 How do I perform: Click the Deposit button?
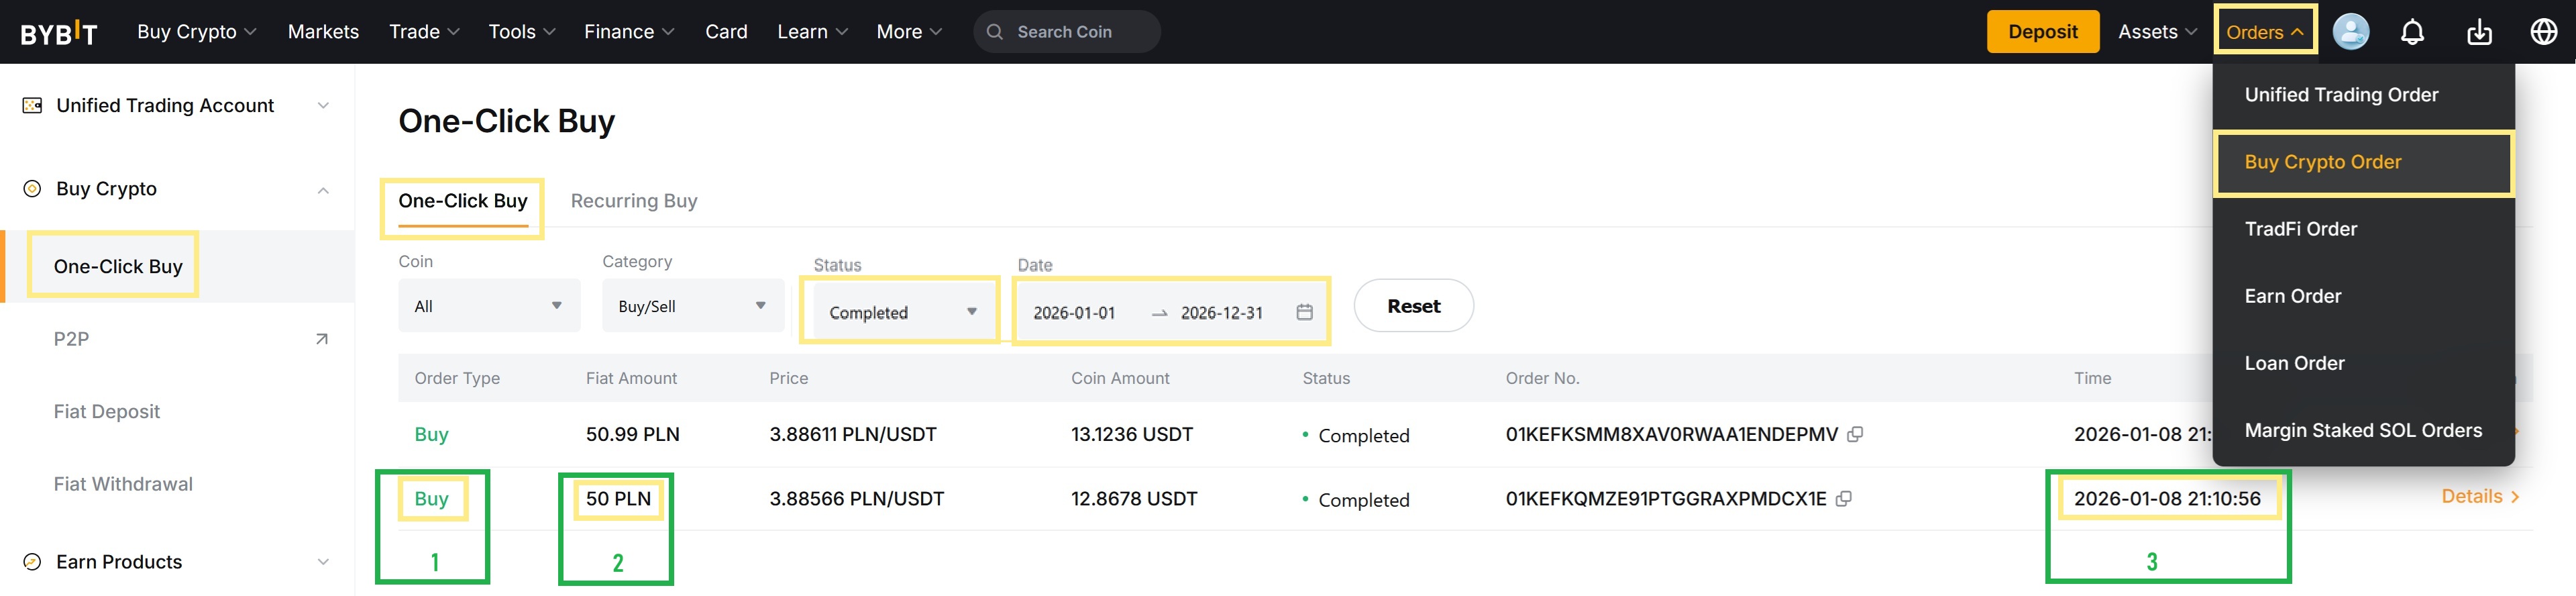tap(2042, 32)
